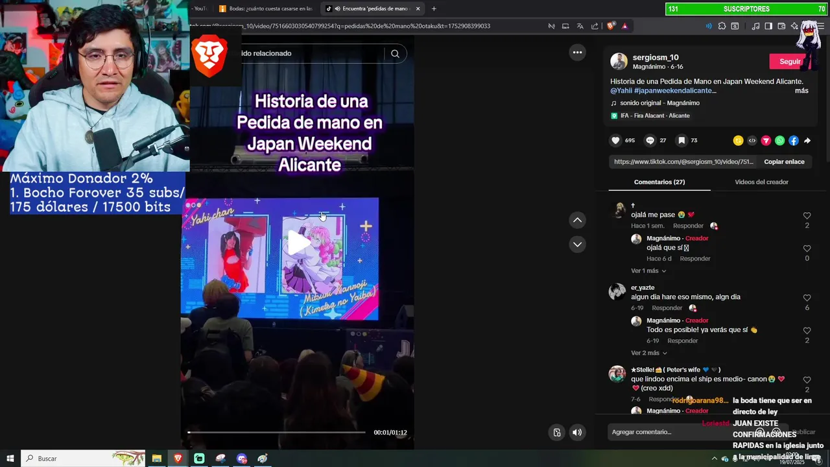Switch to the 'Bodas: ¿cuánto cuesta casarse' tab
The width and height of the screenshot is (830, 467).
click(266, 8)
